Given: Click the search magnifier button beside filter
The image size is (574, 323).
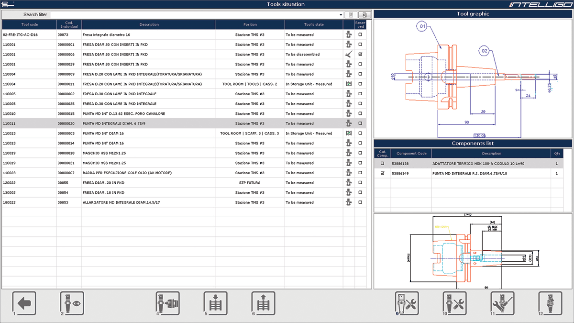Looking at the screenshot, I should point(364,15).
